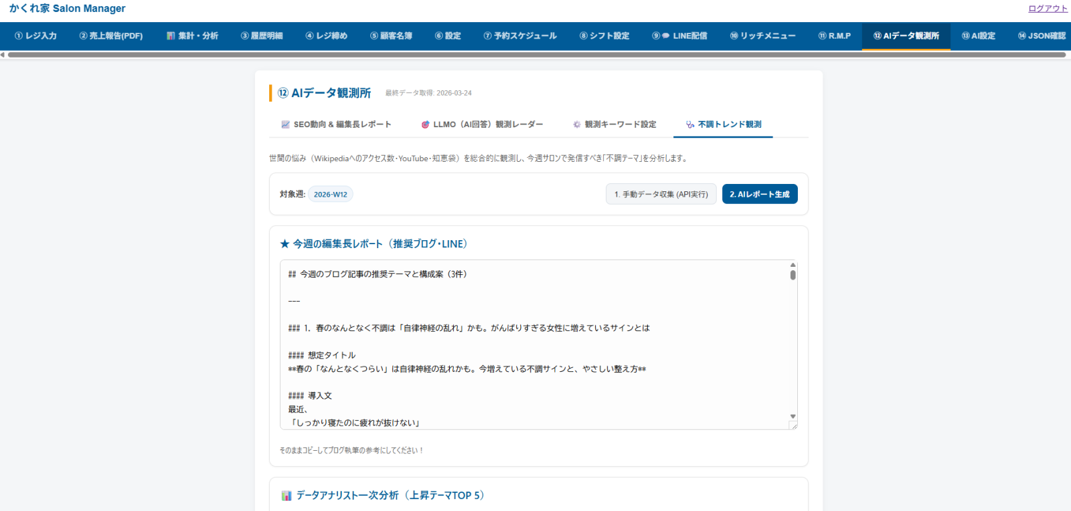Click the chart icon on 集計・分析 tab
1071x511 pixels.
(x=171, y=36)
